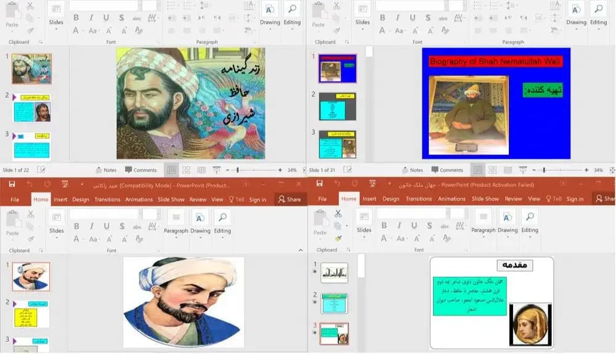The image size is (616, 354).
Task: Click Cut icon in the Hafez presentation window
Action: click(30, 6)
